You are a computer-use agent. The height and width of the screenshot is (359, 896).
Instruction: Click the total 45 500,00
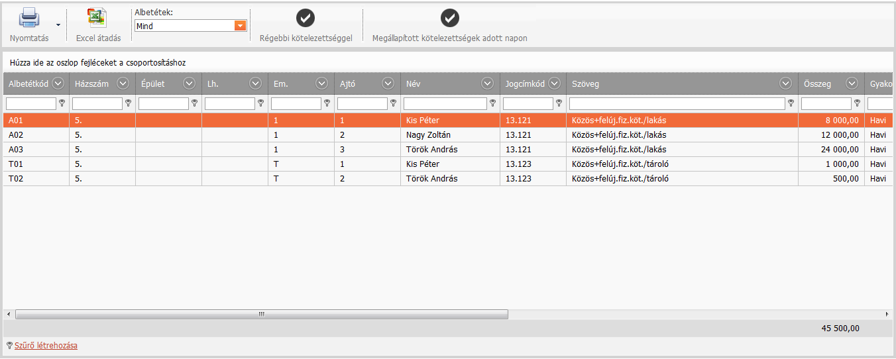[840, 329]
